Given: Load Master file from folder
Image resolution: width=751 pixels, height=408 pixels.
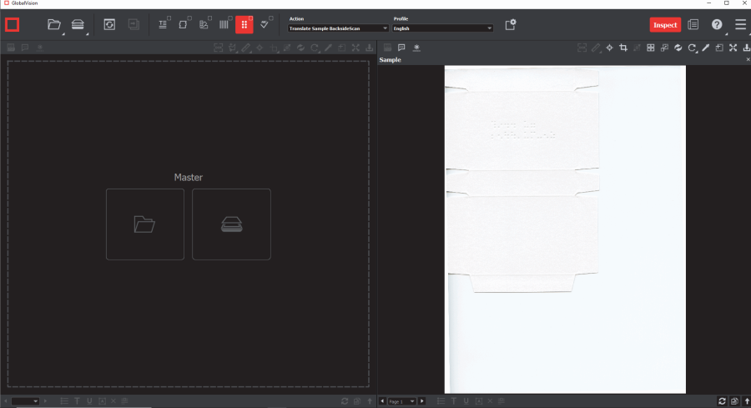Looking at the screenshot, I should (144, 224).
